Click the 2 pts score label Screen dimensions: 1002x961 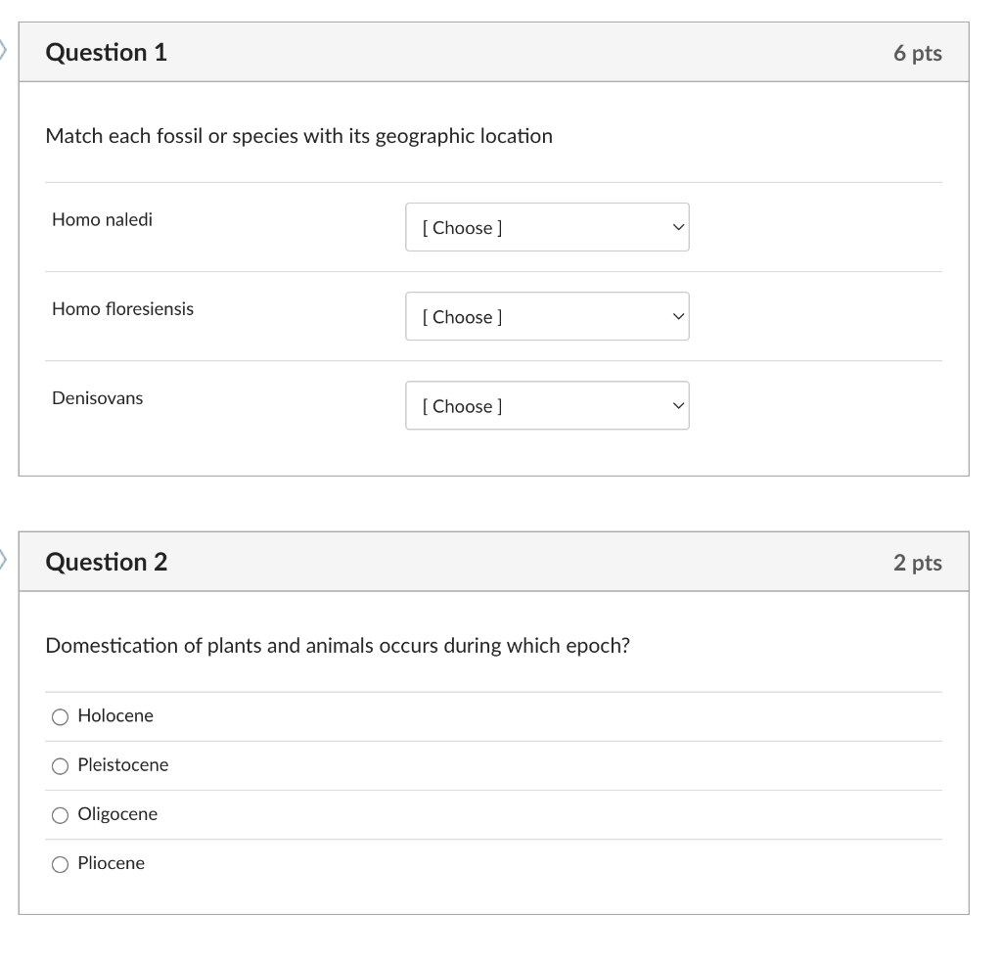coord(917,563)
